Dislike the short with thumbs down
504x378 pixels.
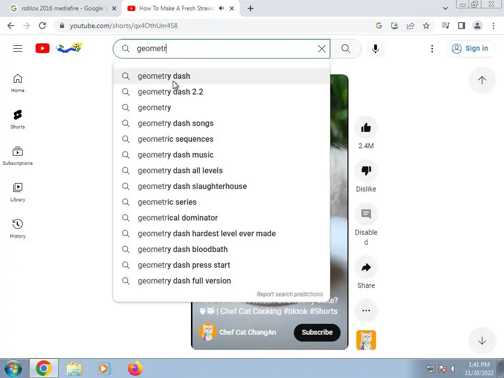click(366, 171)
